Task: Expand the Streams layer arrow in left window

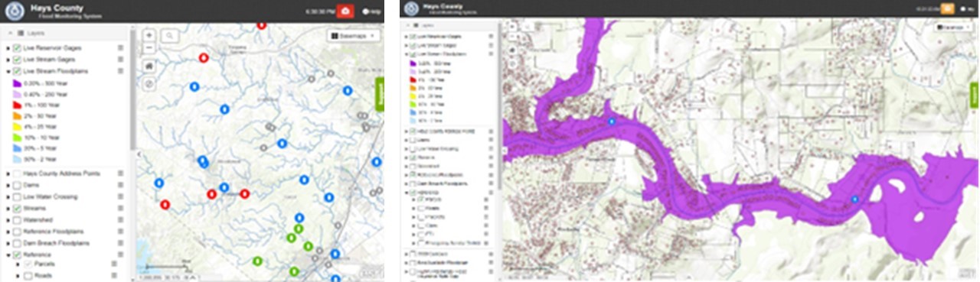Action: 8,208
